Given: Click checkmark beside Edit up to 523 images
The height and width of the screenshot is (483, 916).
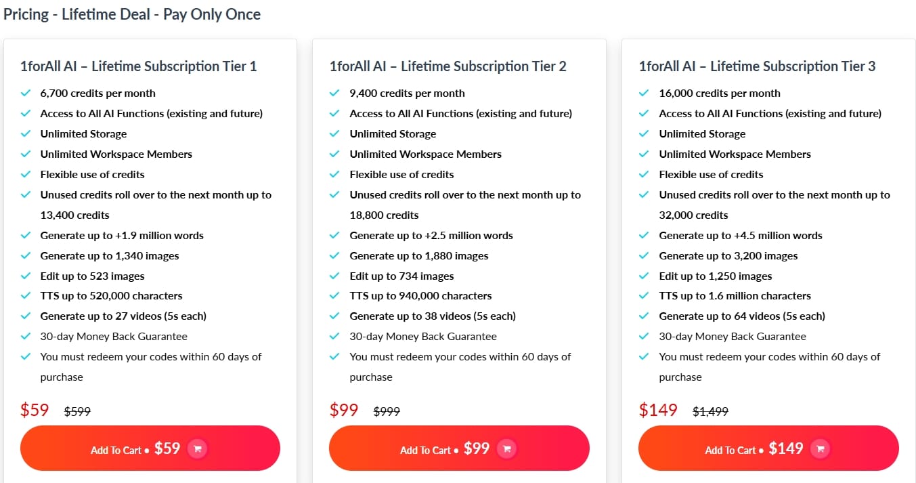Looking at the screenshot, I should (26, 276).
